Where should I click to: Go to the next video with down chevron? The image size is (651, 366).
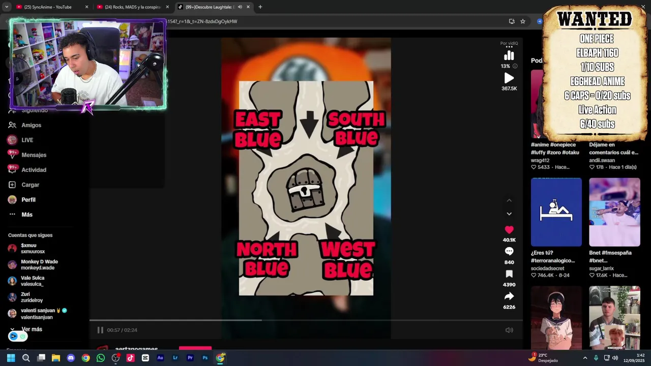point(509,214)
